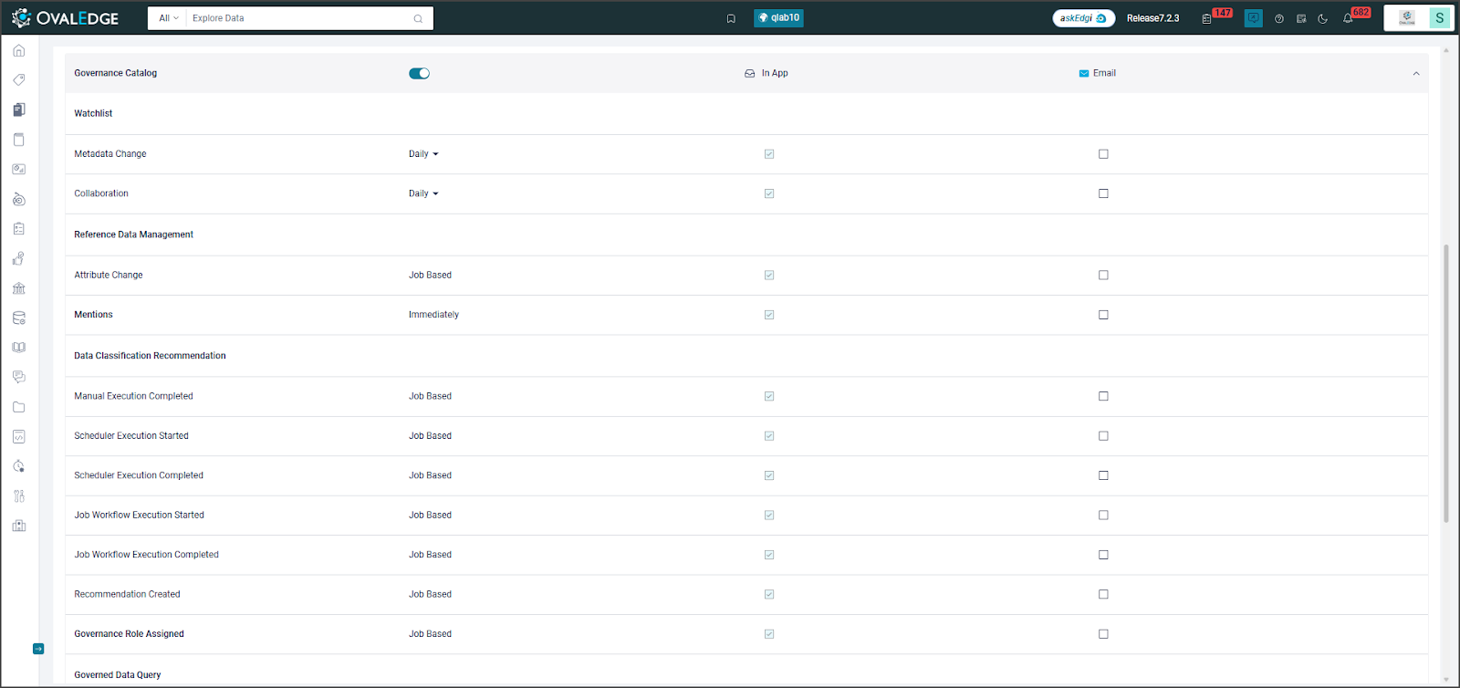The image size is (1460, 688).
Task: Click In App checkbox for Job Workflow Execution Started
Action: (769, 516)
